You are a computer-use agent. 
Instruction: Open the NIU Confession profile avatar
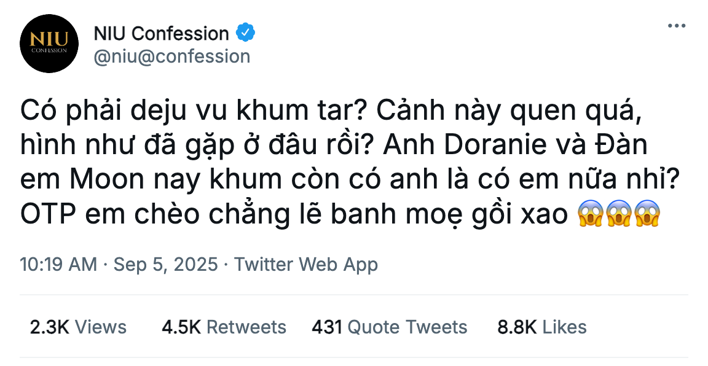click(49, 44)
